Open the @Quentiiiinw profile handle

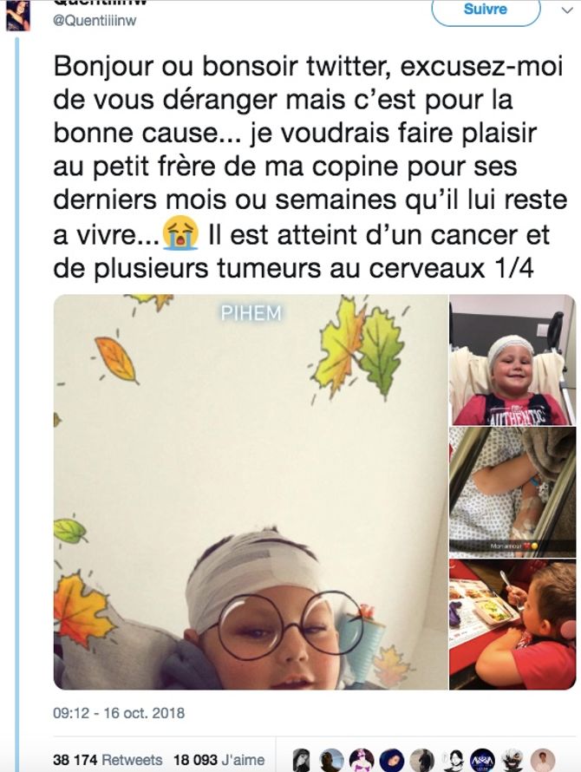click(95, 21)
